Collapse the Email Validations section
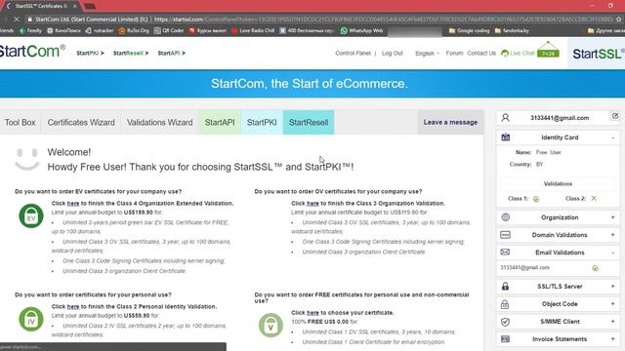 click(612, 253)
